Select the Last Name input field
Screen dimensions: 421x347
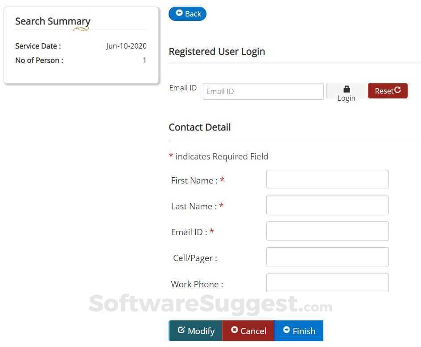click(327, 205)
